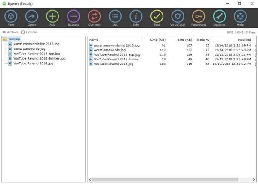
Task: Show archive details via Info icon
Action: [x=136, y=16]
